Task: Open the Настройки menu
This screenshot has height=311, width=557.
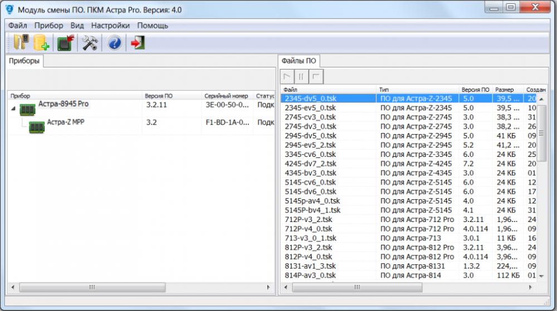Action: [110, 26]
